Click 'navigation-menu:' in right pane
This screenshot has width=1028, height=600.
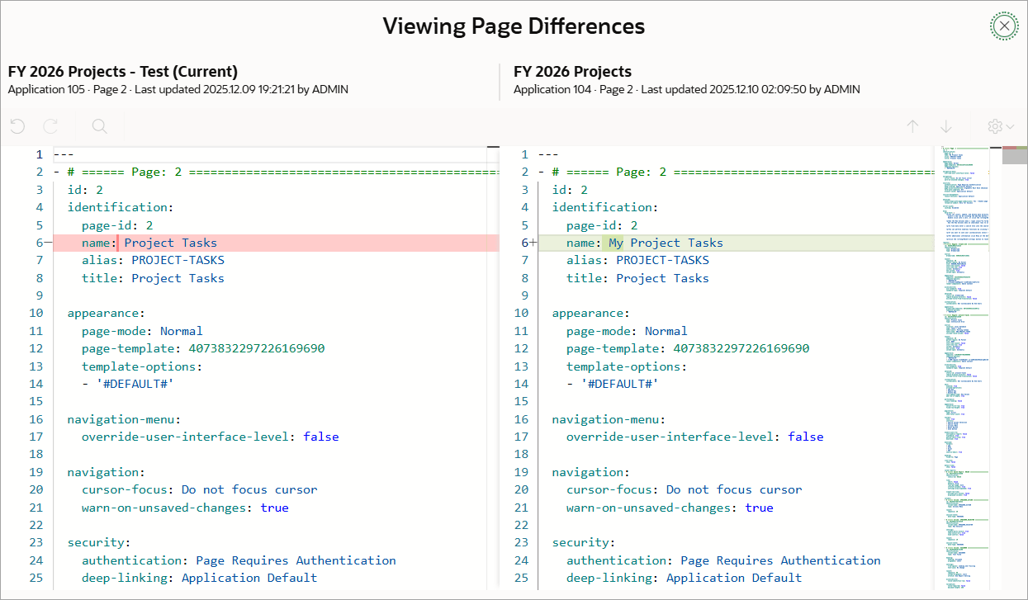(609, 419)
